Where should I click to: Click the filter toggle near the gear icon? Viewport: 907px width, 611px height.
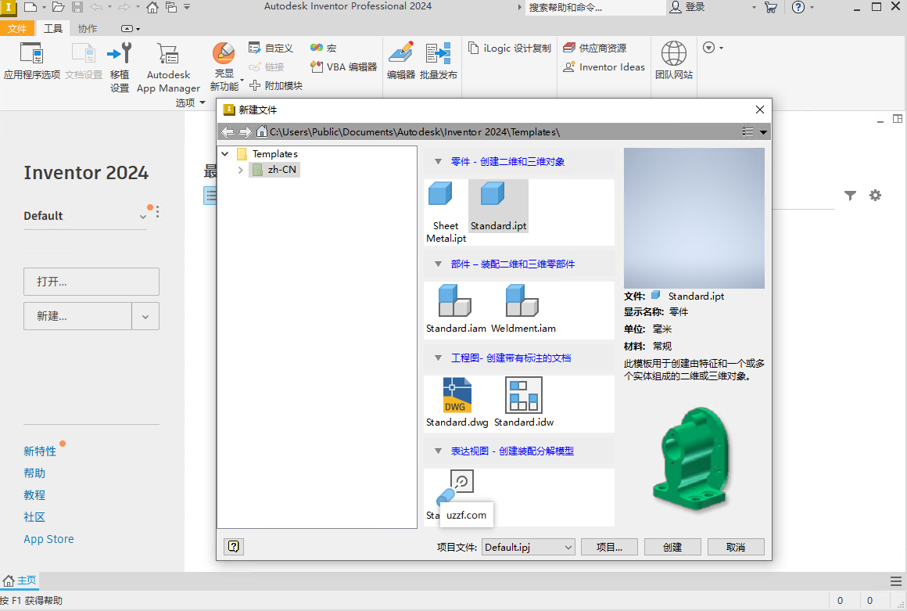(x=850, y=196)
